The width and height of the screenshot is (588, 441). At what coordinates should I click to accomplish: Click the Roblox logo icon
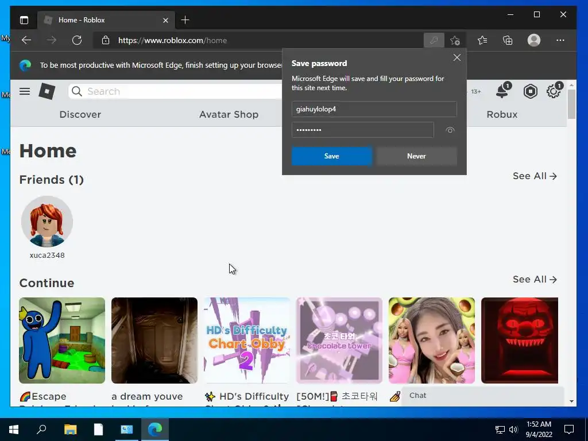tap(47, 91)
